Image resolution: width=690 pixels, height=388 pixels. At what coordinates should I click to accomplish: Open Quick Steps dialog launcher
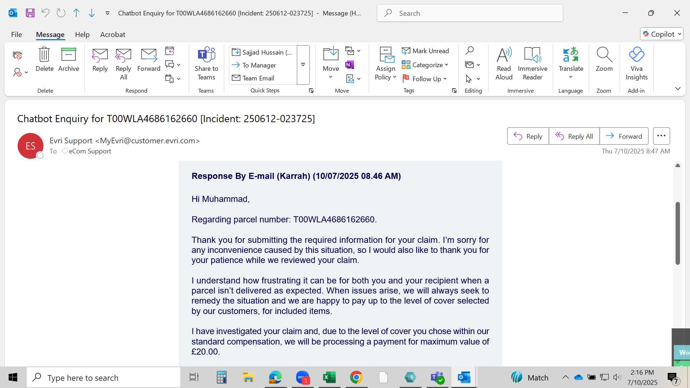pyautogui.click(x=311, y=91)
